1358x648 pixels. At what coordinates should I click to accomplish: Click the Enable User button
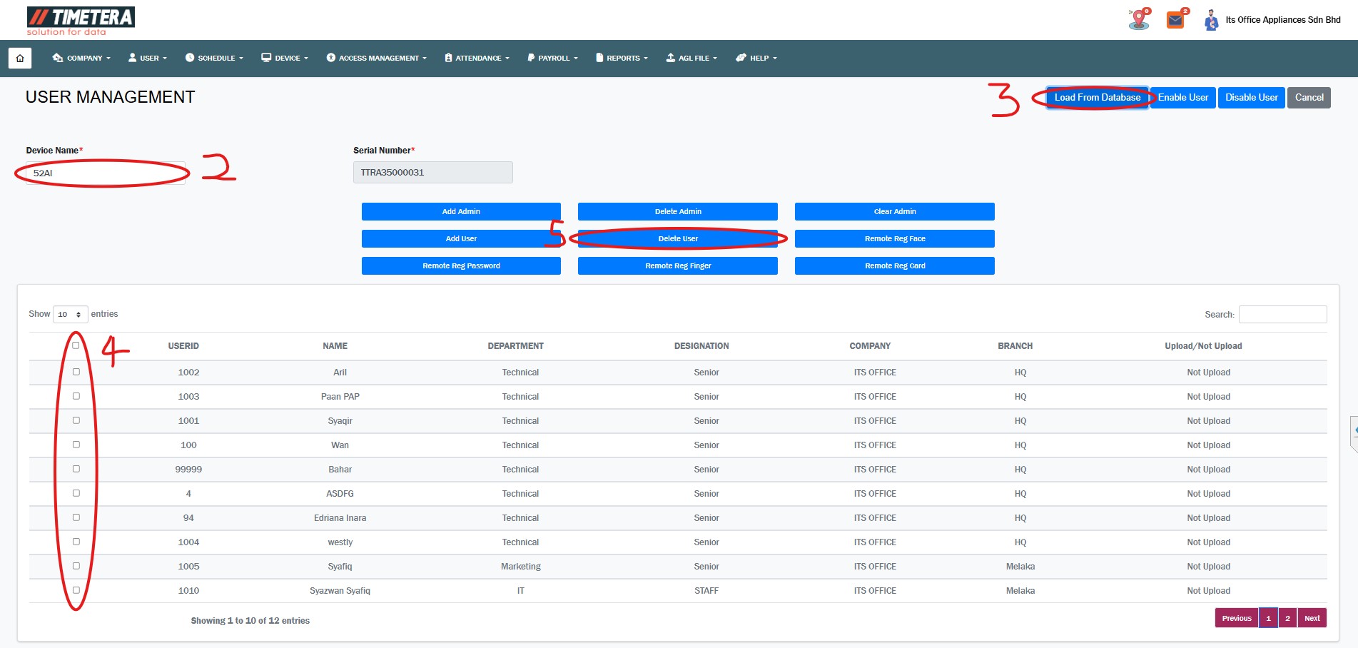tap(1182, 98)
